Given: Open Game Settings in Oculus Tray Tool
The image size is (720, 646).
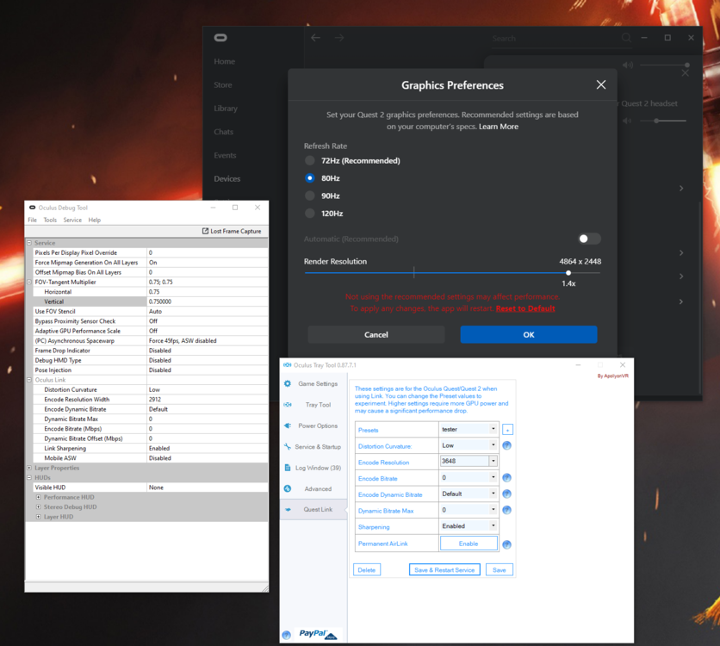Looking at the screenshot, I should click(317, 384).
